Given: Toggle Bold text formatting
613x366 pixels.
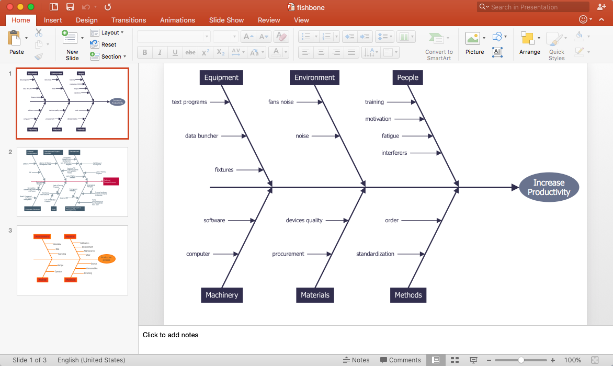Looking at the screenshot, I should coord(145,52).
